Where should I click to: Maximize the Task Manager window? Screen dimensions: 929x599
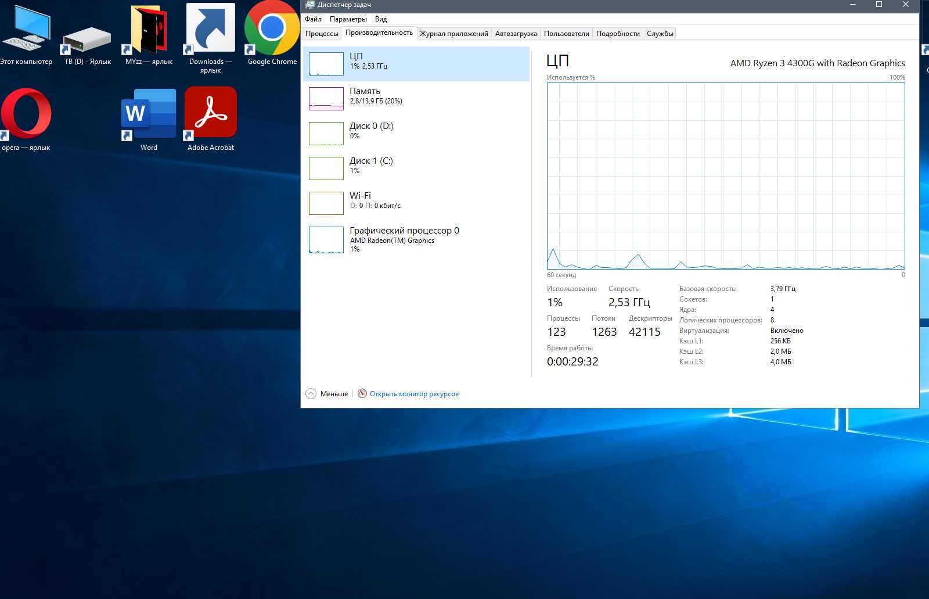(x=879, y=5)
